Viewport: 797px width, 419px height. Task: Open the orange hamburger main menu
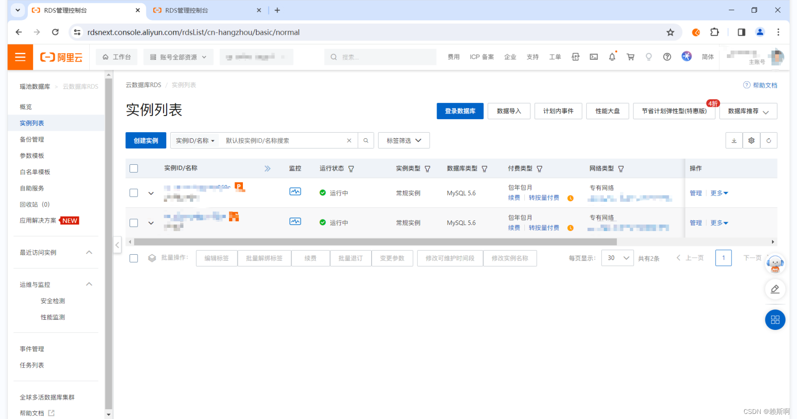point(20,57)
